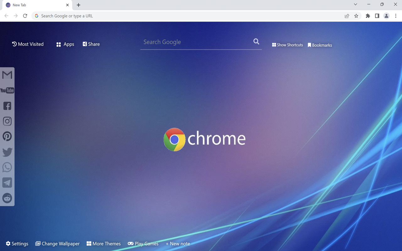Toggle Show Shortcuts
402x251 pixels.
[287, 45]
